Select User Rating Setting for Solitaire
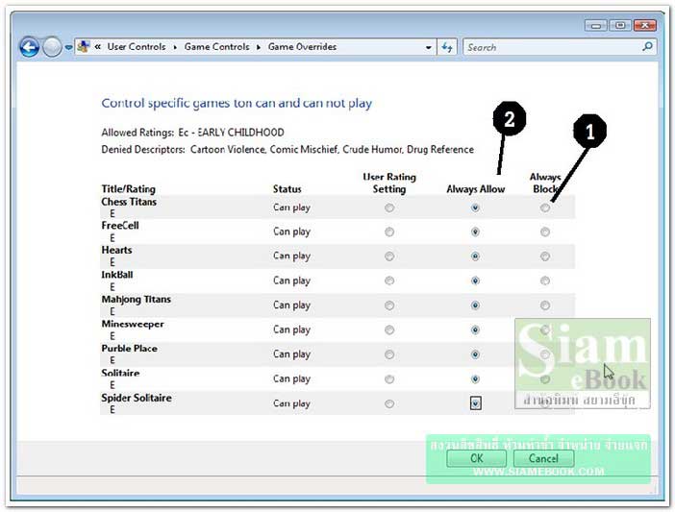Viewport: 675px width, 512px height. pos(389,379)
